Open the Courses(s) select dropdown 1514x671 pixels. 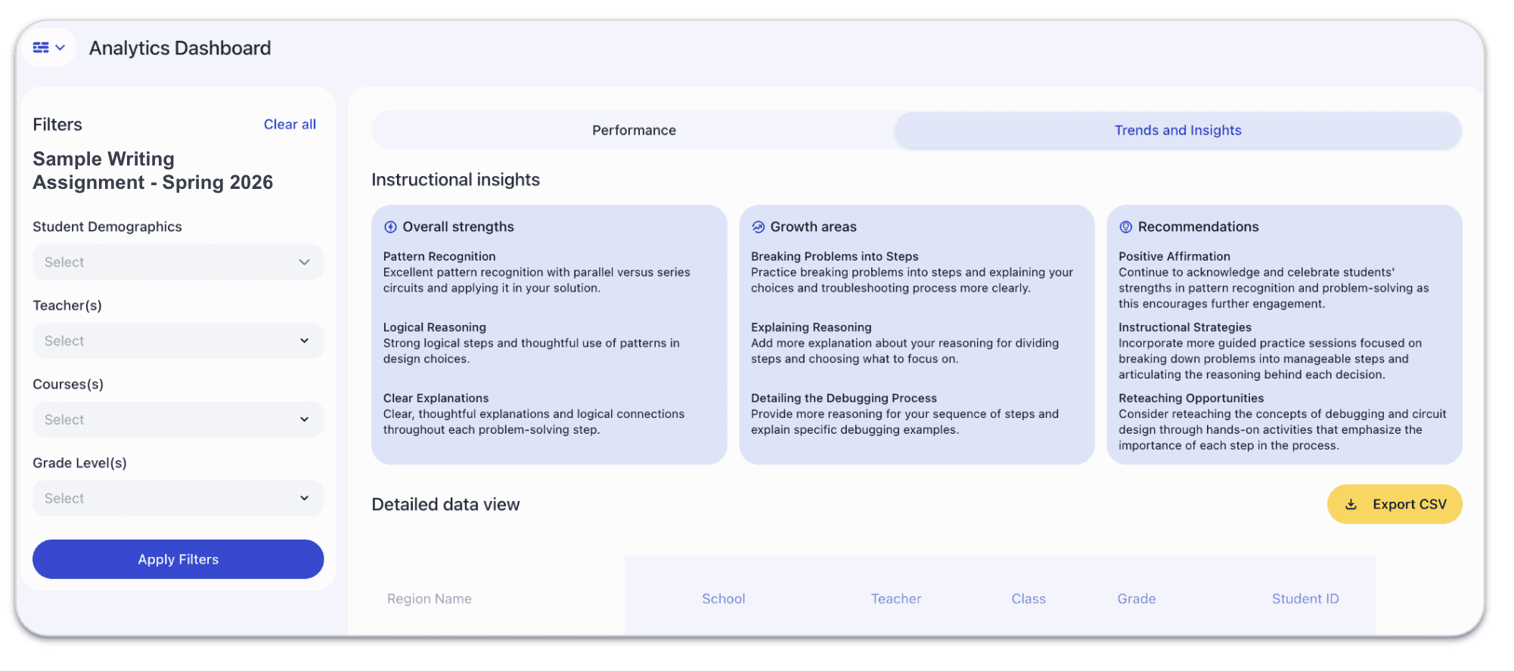click(178, 419)
